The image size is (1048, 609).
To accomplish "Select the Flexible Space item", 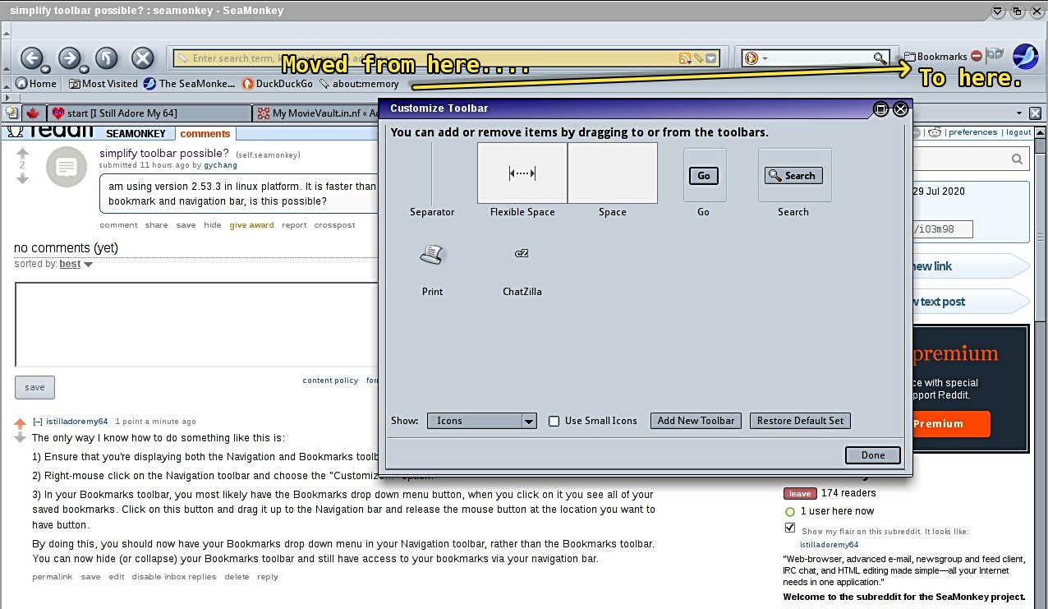I will point(522,180).
